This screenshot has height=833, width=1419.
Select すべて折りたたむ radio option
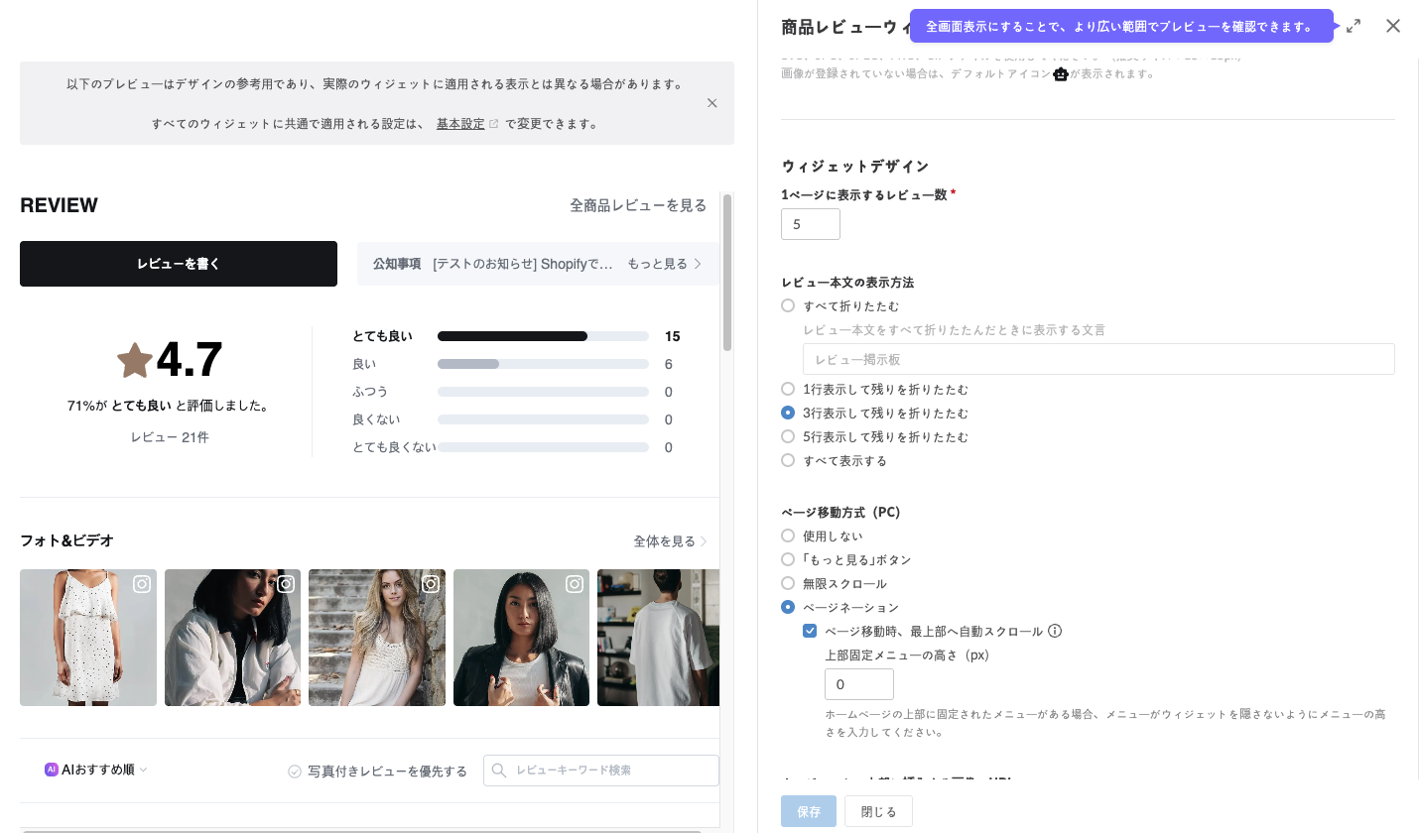click(788, 305)
